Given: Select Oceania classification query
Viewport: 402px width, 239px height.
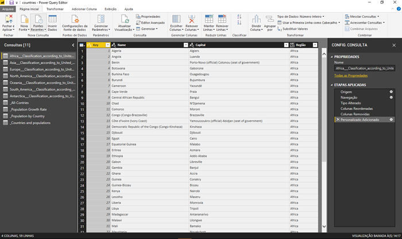Looking at the screenshot, I should click(39, 83).
